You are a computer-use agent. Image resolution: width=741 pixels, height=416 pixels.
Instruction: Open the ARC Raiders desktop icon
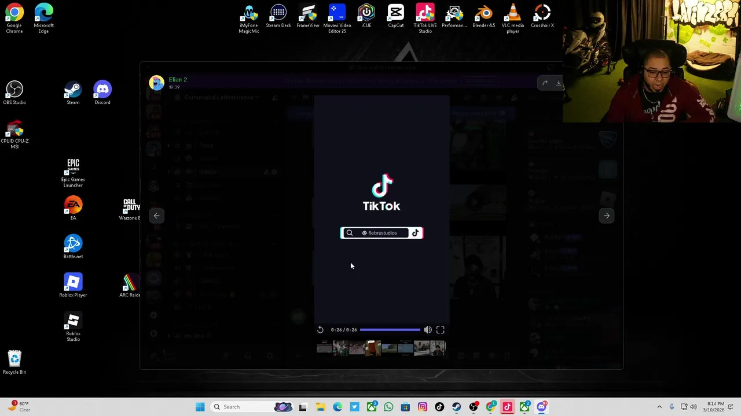coord(131,285)
